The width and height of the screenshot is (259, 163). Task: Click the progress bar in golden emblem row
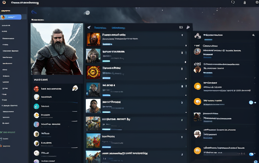click(106, 78)
